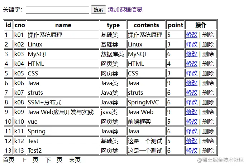The width and height of the screenshot is (249, 168).
Task: Click the cno column header
Action: click(20, 25)
